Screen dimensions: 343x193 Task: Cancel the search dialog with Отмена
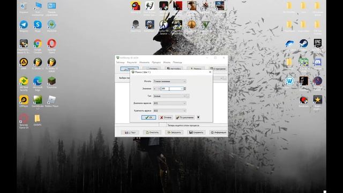tap(166, 117)
